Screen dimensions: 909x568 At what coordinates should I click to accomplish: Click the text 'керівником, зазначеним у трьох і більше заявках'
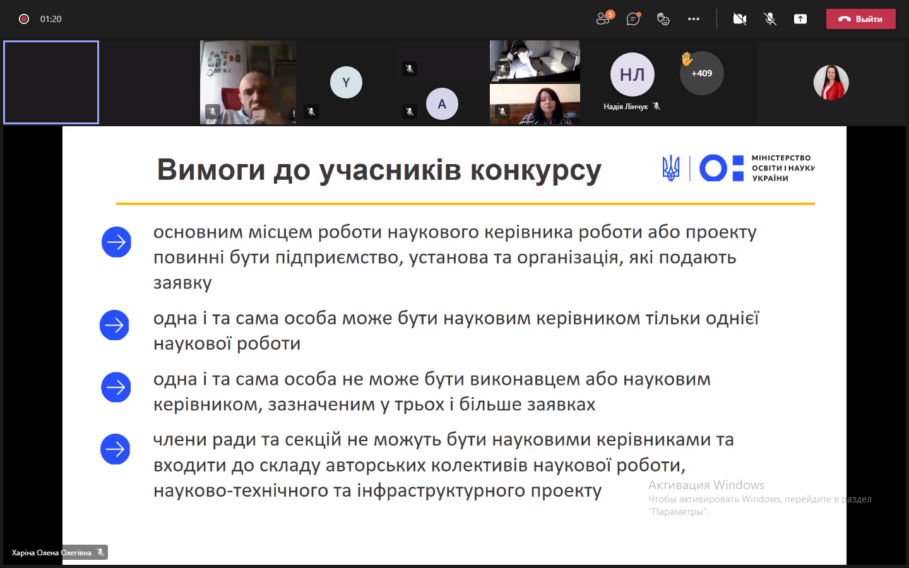374,405
